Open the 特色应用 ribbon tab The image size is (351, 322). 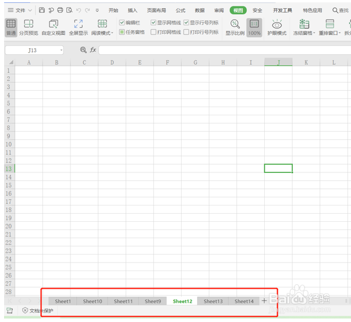pos(313,10)
